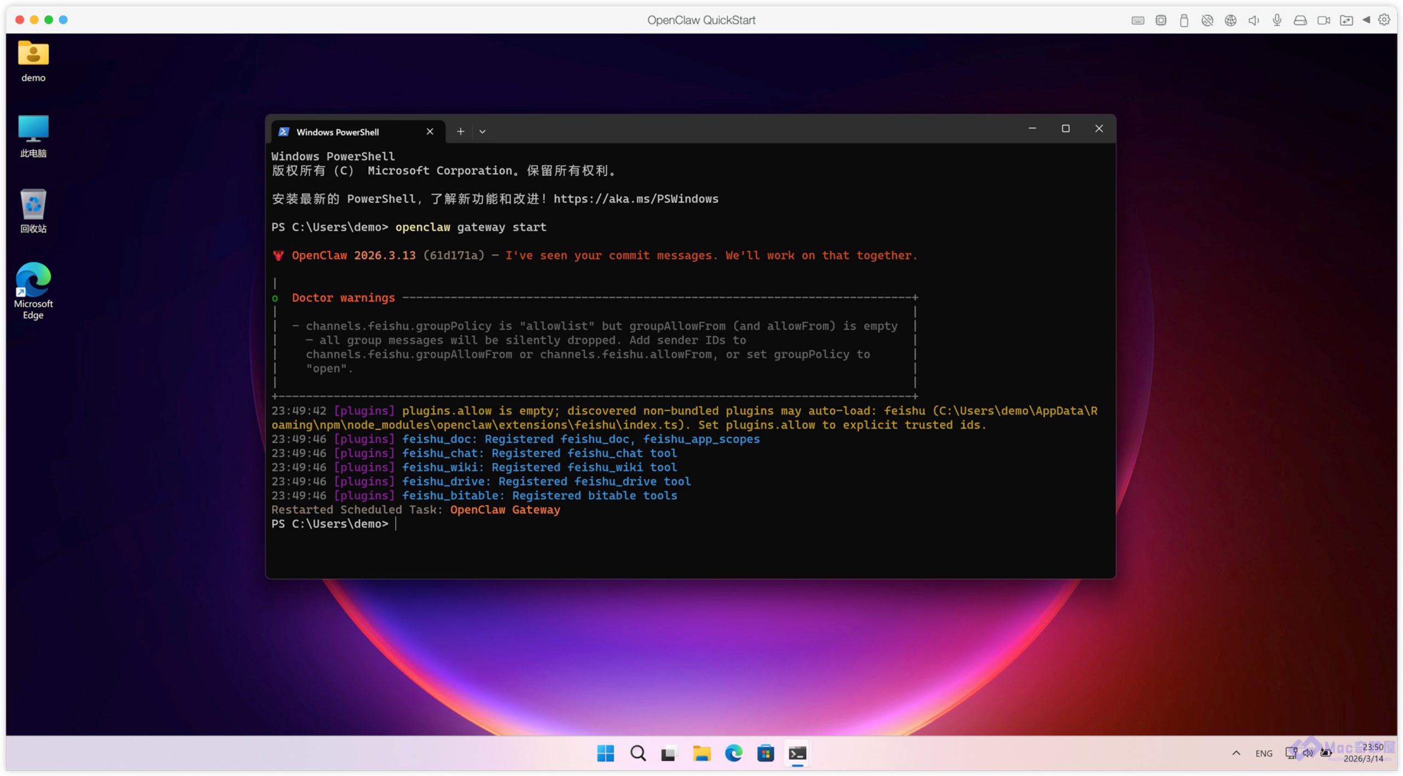Screen dimensions: 1403x776
Task: Add a new terminal tab with plus button
Action: click(x=460, y=132)
